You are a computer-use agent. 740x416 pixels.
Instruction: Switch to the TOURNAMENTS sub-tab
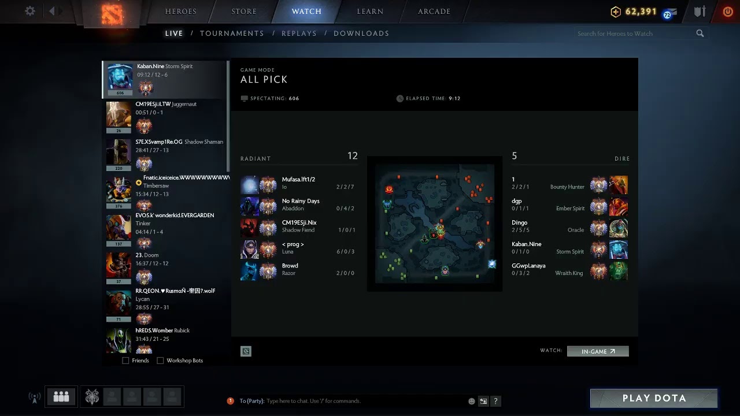click(232, 34)
